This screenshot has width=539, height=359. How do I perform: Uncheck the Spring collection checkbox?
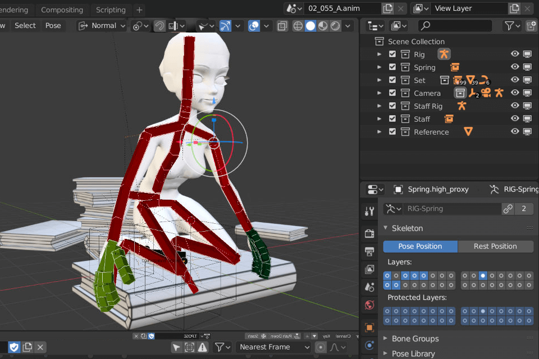pos(392,67)
